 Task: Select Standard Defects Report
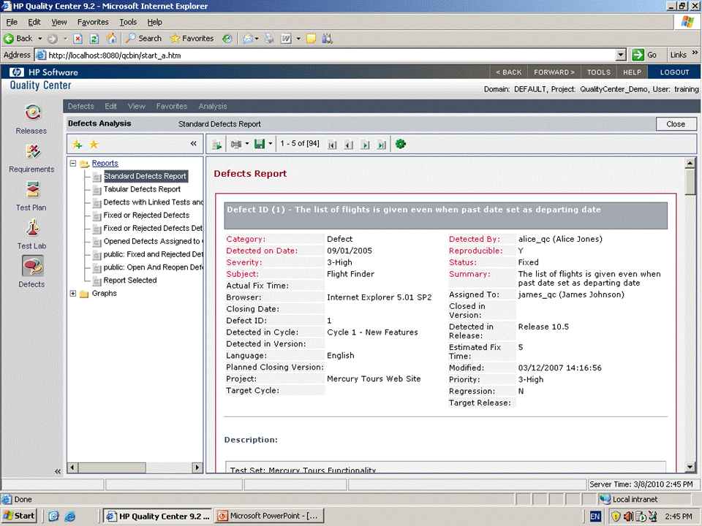pyautogui.click(x=145, y=176)
